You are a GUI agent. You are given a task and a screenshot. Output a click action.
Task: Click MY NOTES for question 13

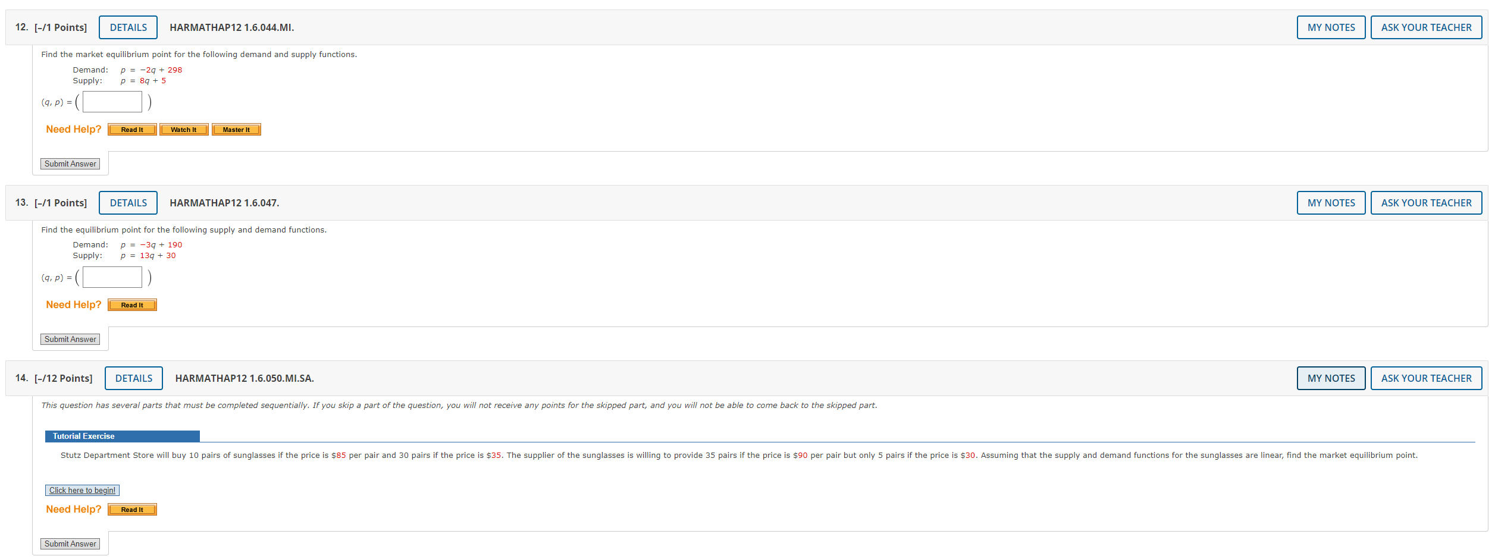coord(1331,203)
